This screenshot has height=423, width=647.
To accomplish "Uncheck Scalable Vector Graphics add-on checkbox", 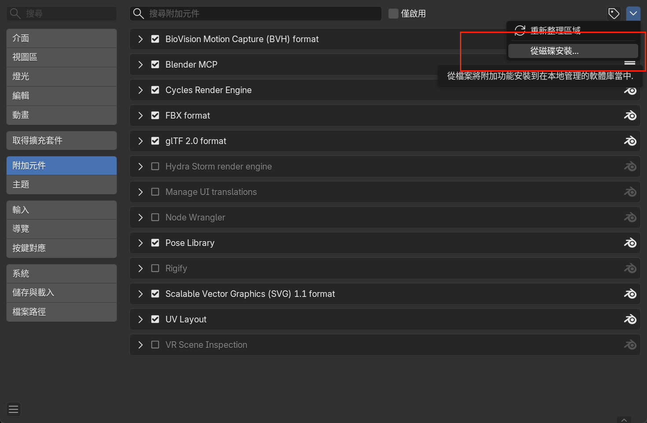I will tap(155, 294).
